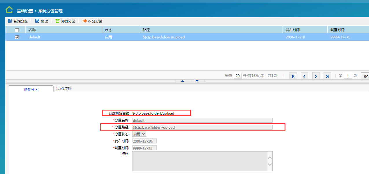Viewport: 369px width, 174px height.
Task: Click the 新增分区 add partition icon
Action: [10, 21]
